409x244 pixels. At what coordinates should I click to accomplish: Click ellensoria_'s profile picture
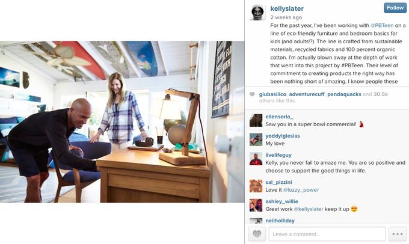point(256,120)
